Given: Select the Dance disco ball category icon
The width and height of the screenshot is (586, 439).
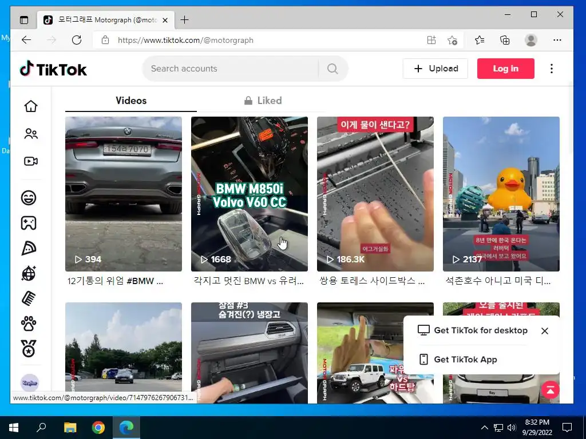Looking at the screenshot, I should [x=29, y=273].
